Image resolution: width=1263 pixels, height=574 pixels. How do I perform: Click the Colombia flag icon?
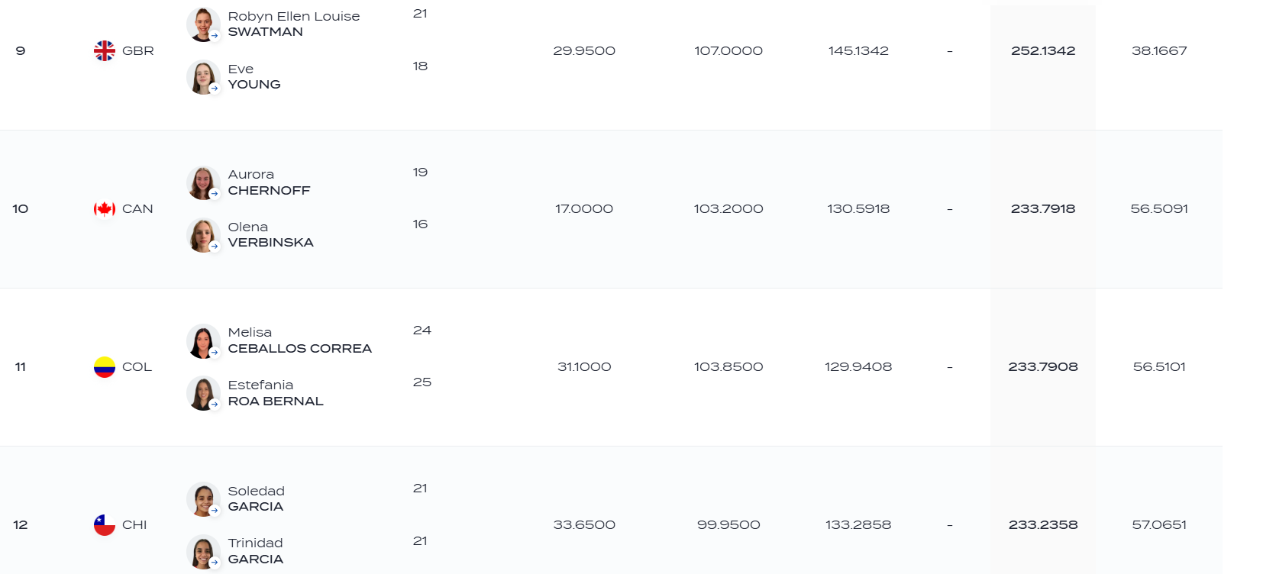point(105,367)
